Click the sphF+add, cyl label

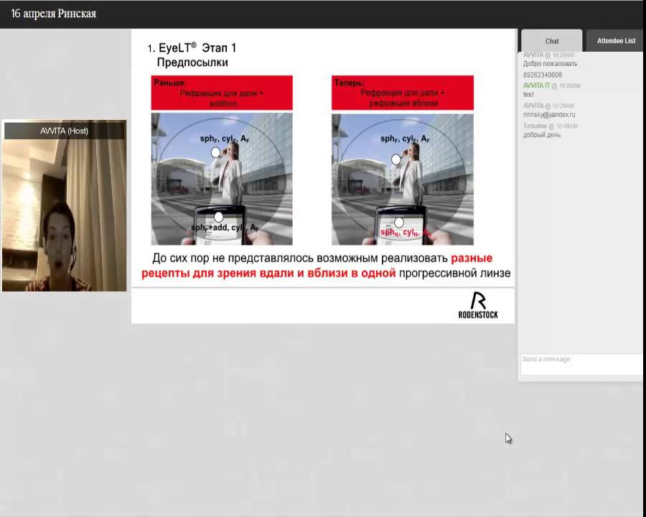[x=225, y=227]
